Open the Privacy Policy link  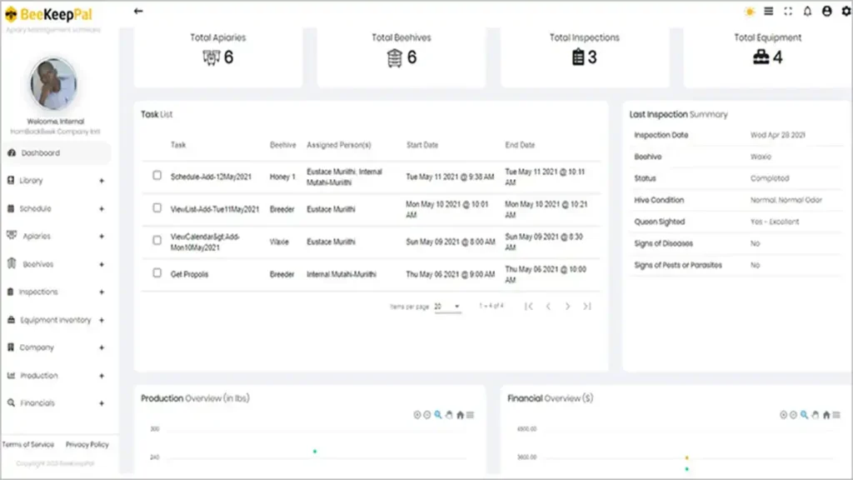point(87,445)
